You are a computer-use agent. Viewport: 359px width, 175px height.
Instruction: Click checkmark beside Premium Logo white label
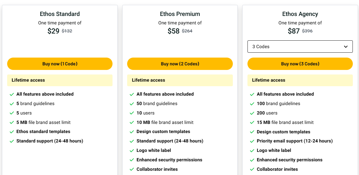click(132, 151)
